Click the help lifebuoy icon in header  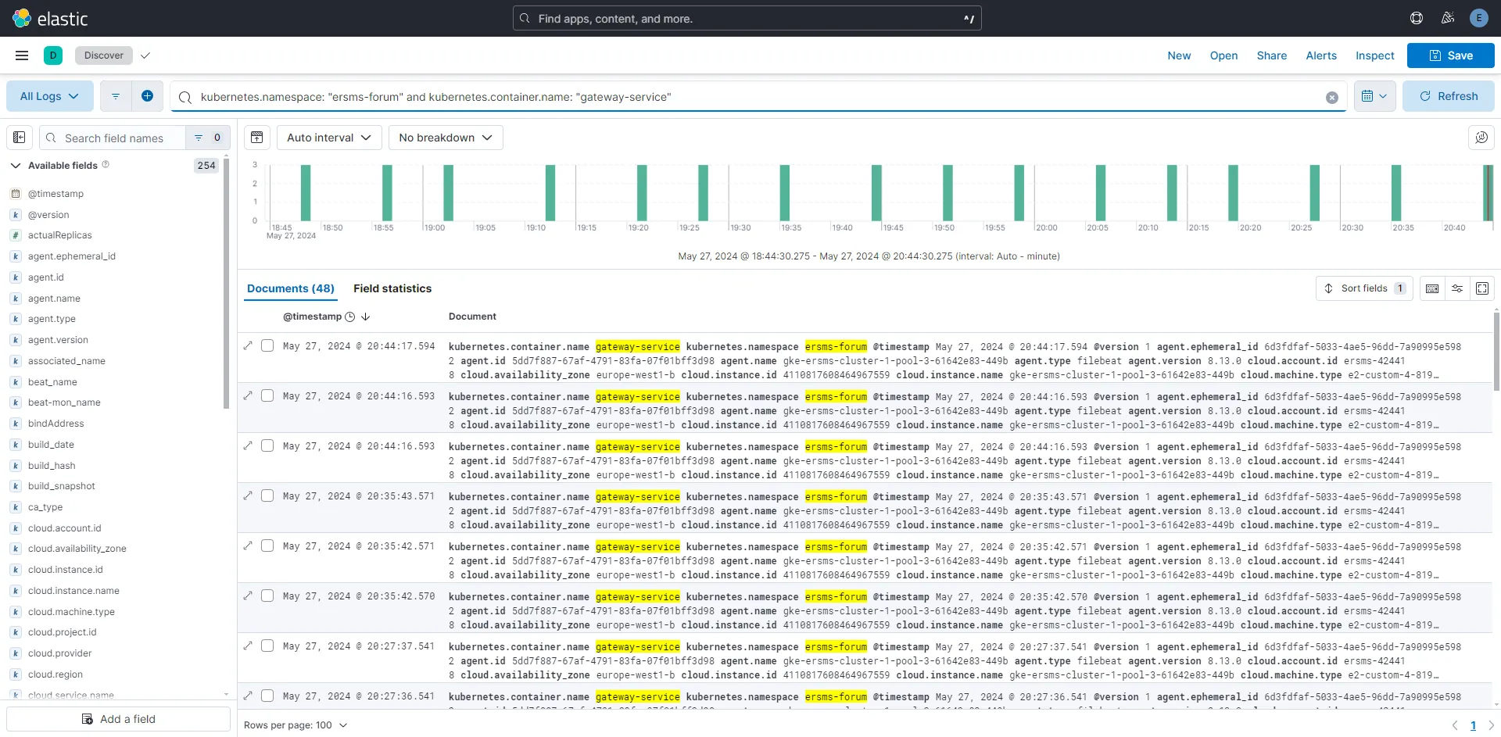(x=1417, y=18)
